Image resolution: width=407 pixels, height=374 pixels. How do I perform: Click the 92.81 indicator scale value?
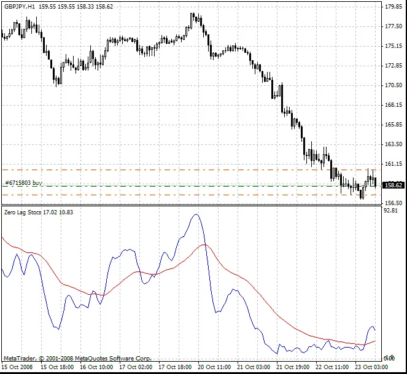390,211
